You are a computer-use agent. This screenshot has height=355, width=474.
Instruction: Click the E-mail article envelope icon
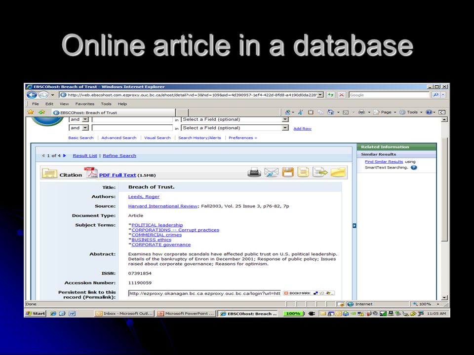pyautogui.click(x=271, y=173)
